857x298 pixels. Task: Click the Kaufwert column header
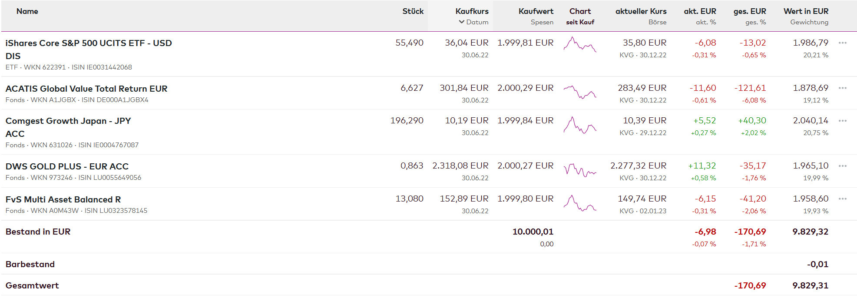(x=536, y=11)
